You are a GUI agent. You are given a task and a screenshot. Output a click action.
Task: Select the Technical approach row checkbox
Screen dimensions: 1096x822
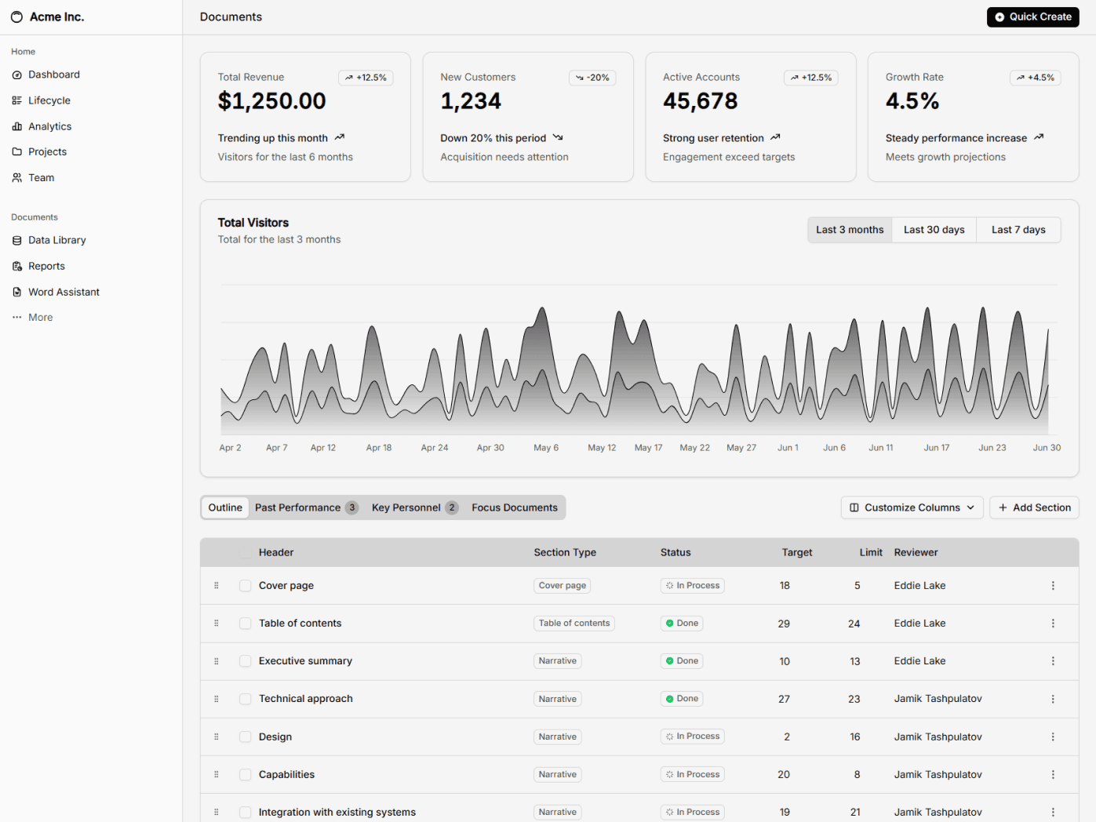click(x=246, y=698)
